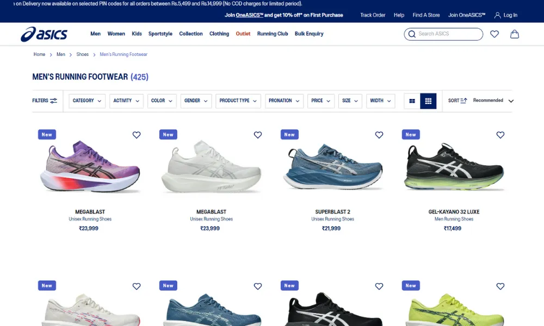Open the Filters sliders icon

click(53, 101)
